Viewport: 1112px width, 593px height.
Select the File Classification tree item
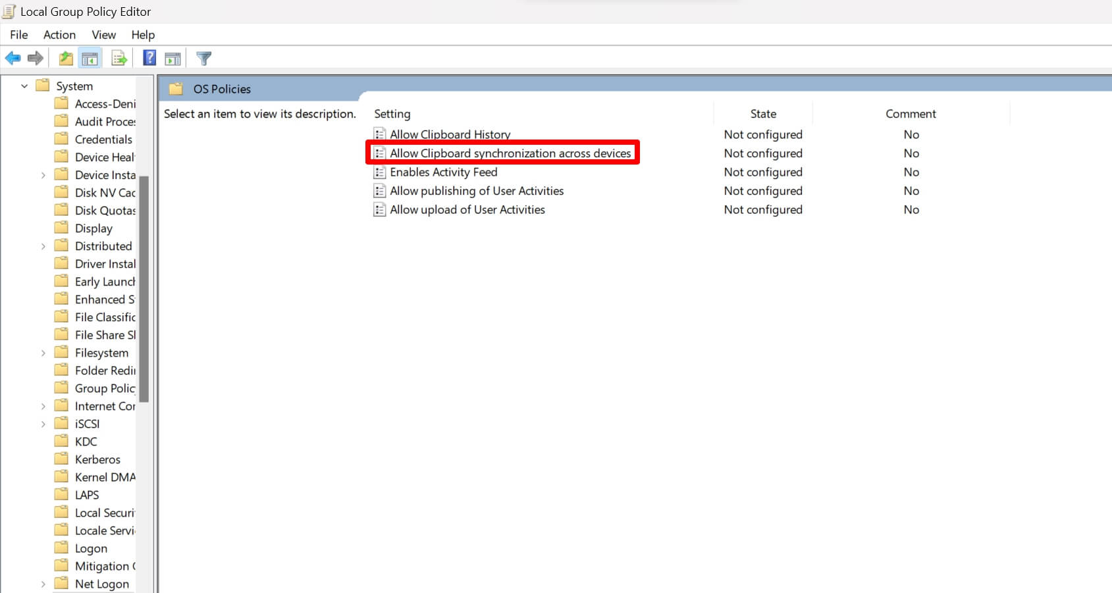tap(105, 317)
